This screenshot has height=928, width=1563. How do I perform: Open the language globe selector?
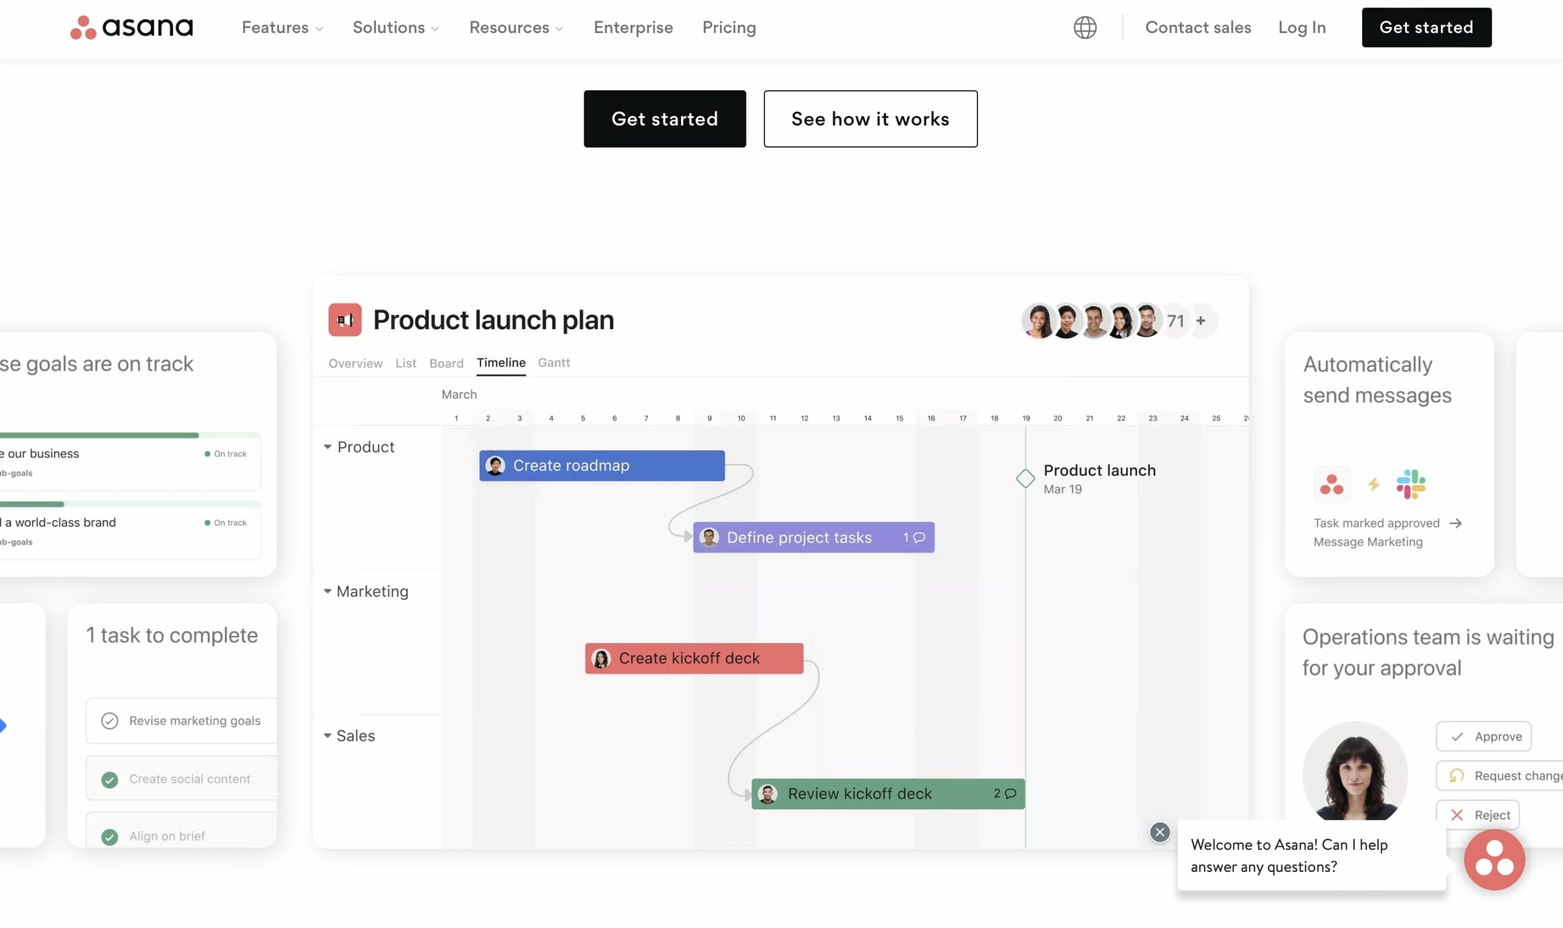point(1085,27)
